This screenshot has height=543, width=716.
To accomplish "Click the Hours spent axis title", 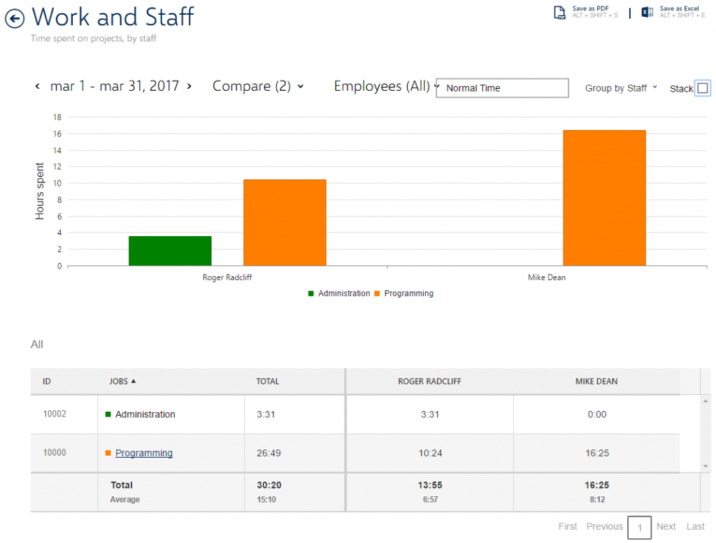I will [x=40, y=191].
